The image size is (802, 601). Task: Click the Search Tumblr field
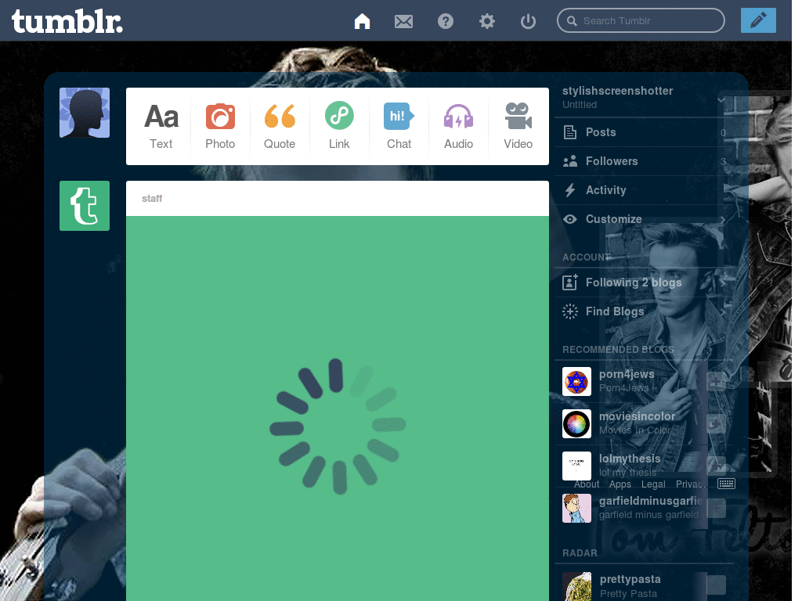coord(640,20)
